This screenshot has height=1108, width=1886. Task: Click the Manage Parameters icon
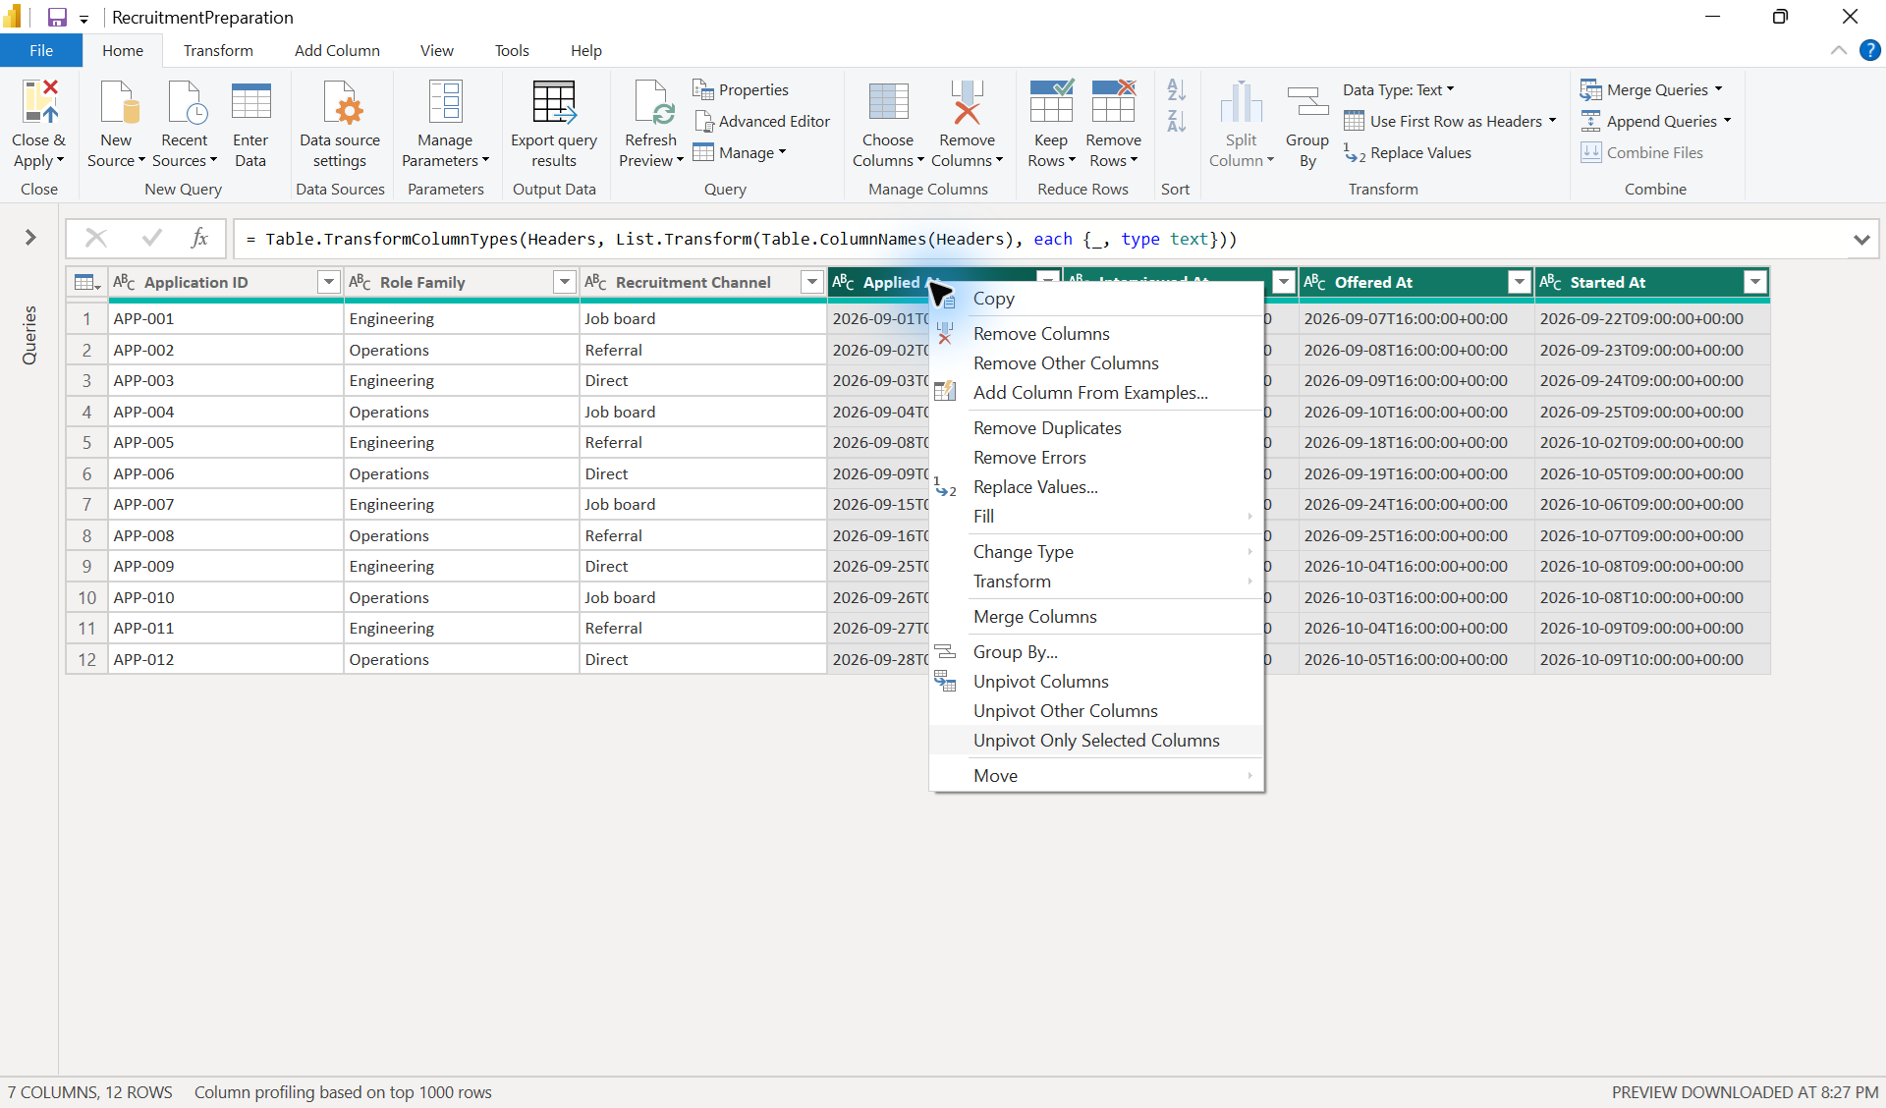click(x=445, y=102)
